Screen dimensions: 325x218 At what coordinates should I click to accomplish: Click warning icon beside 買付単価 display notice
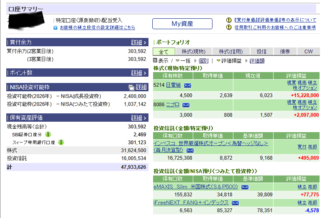tap(229, 20)
